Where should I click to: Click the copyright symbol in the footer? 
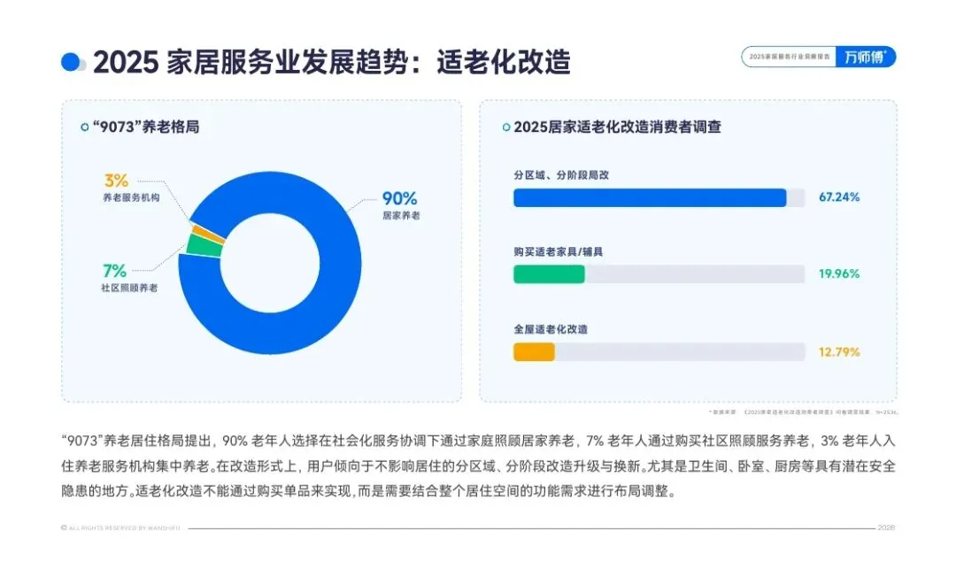pos(64,528)
